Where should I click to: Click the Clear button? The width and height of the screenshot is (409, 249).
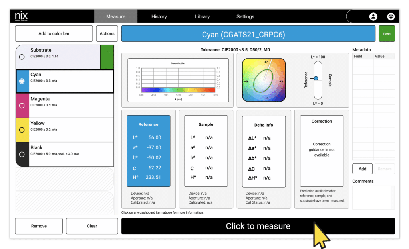tap(92, 226)
